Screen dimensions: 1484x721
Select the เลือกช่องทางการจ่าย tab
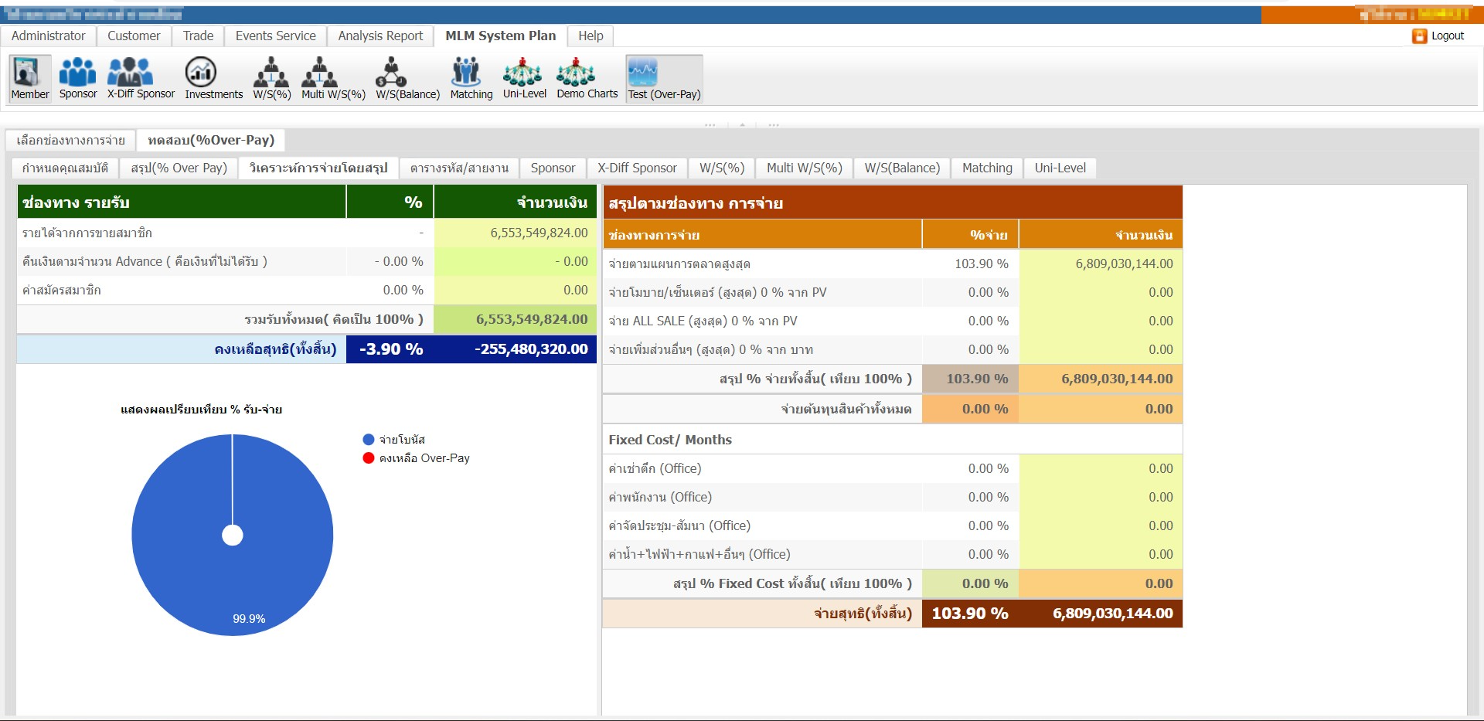(70, 140)
